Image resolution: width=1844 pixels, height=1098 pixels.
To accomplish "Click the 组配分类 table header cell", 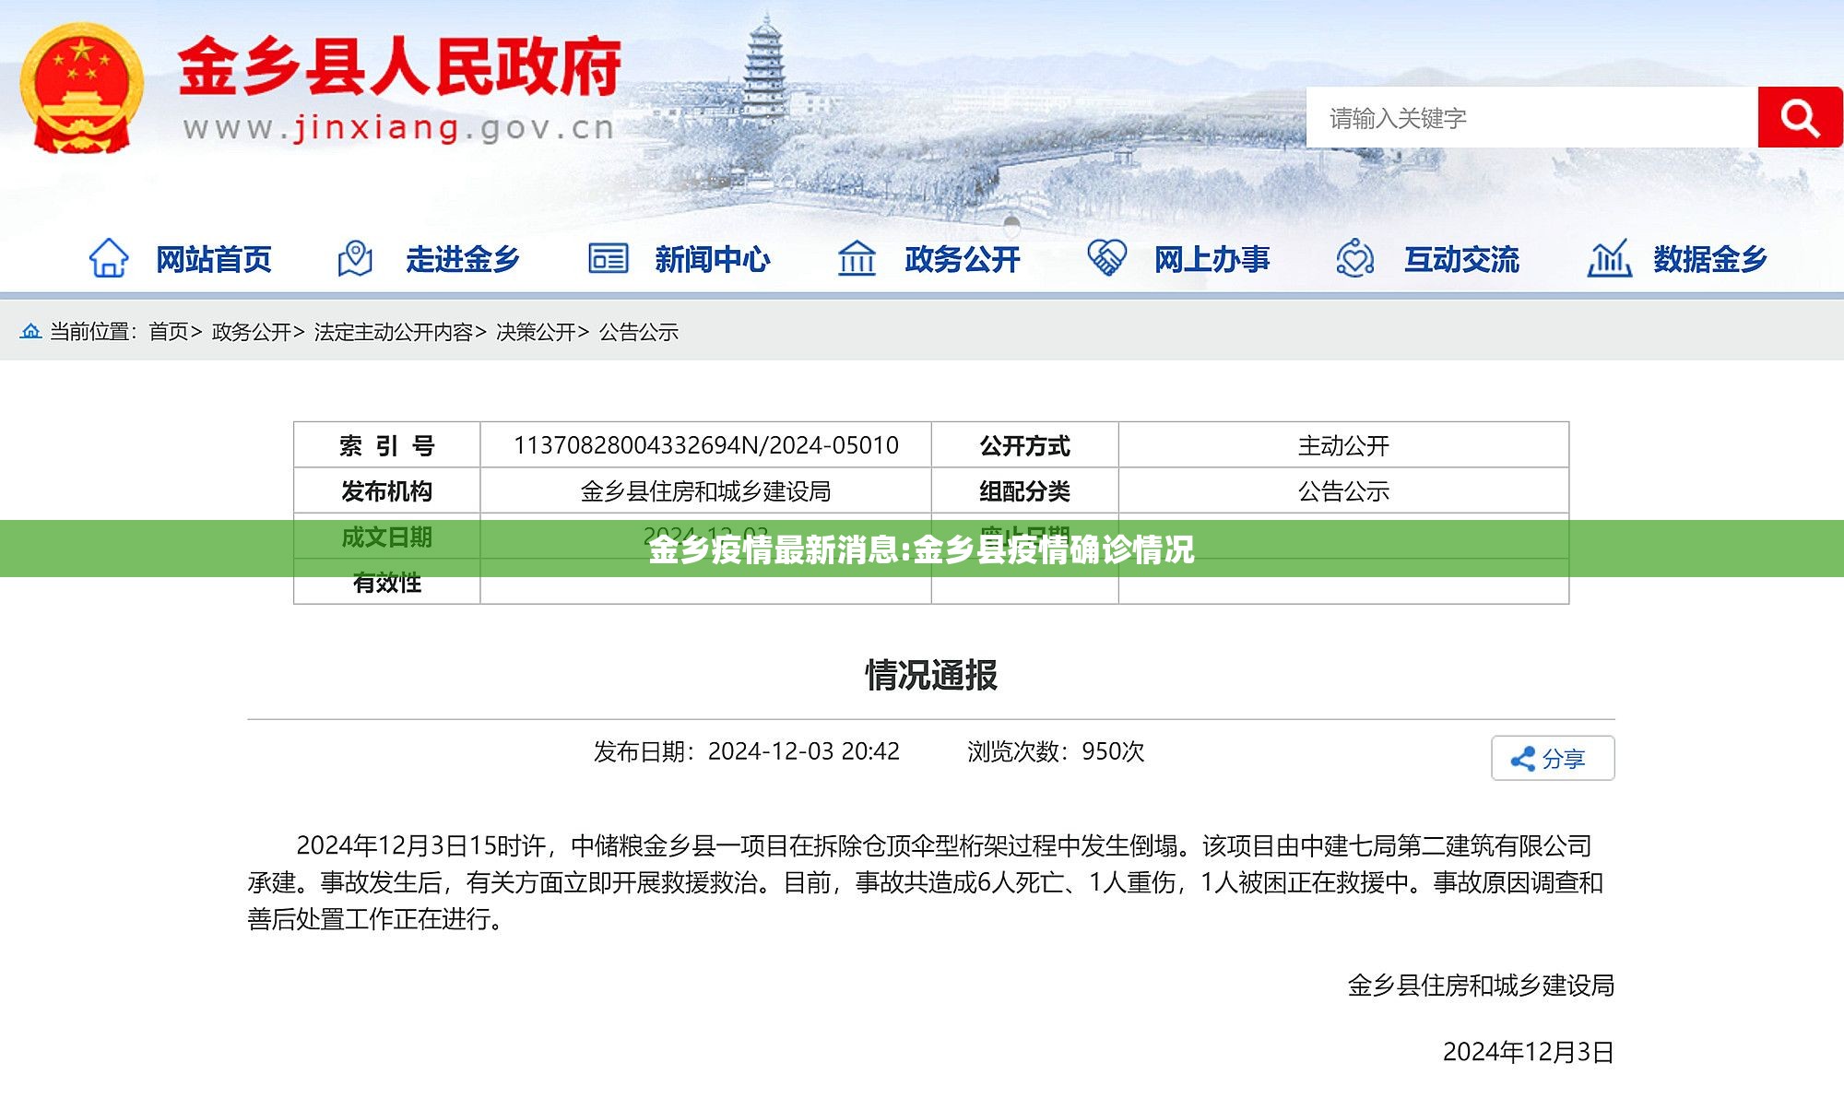I will click(1024, 491).
